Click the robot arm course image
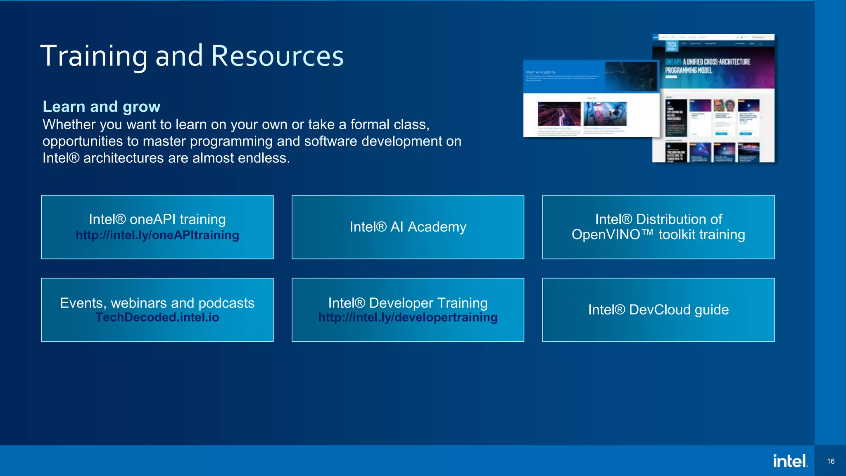 [605, 114]
